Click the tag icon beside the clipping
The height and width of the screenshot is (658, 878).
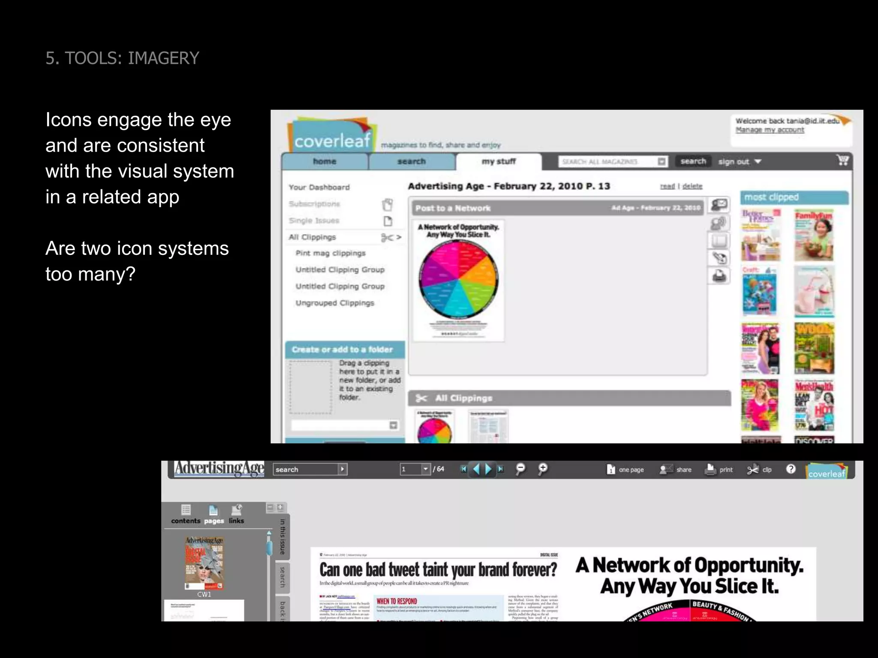[x=719, y=258]
